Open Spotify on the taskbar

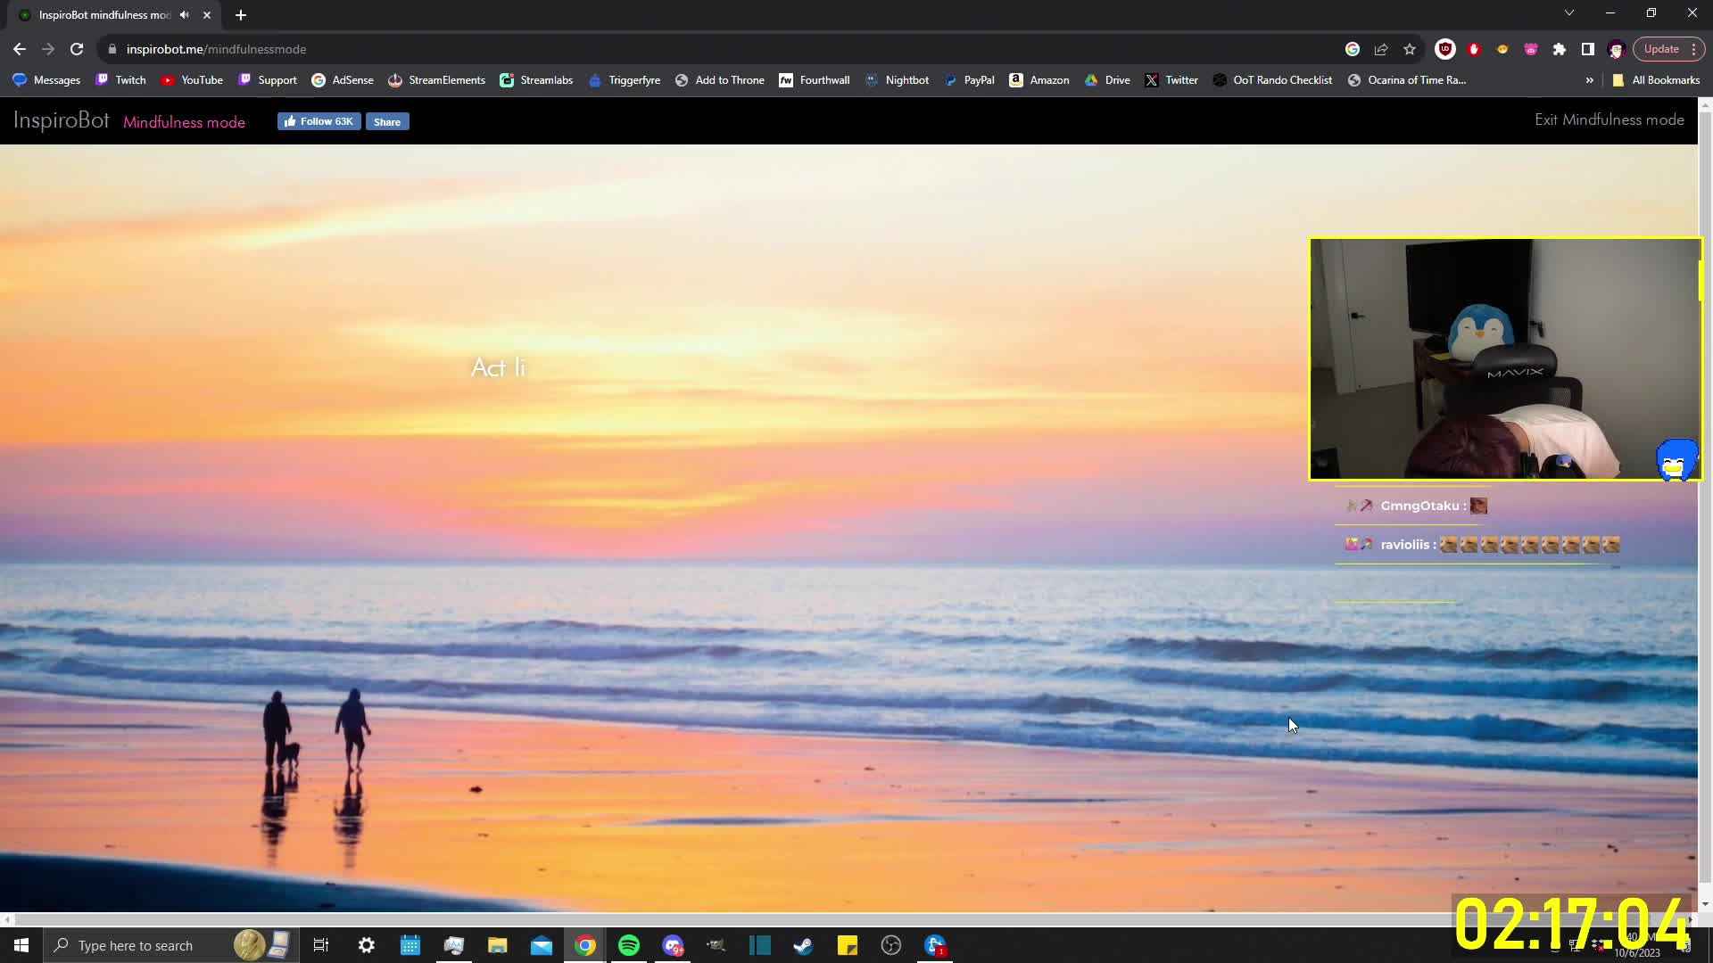coord(629,945)
